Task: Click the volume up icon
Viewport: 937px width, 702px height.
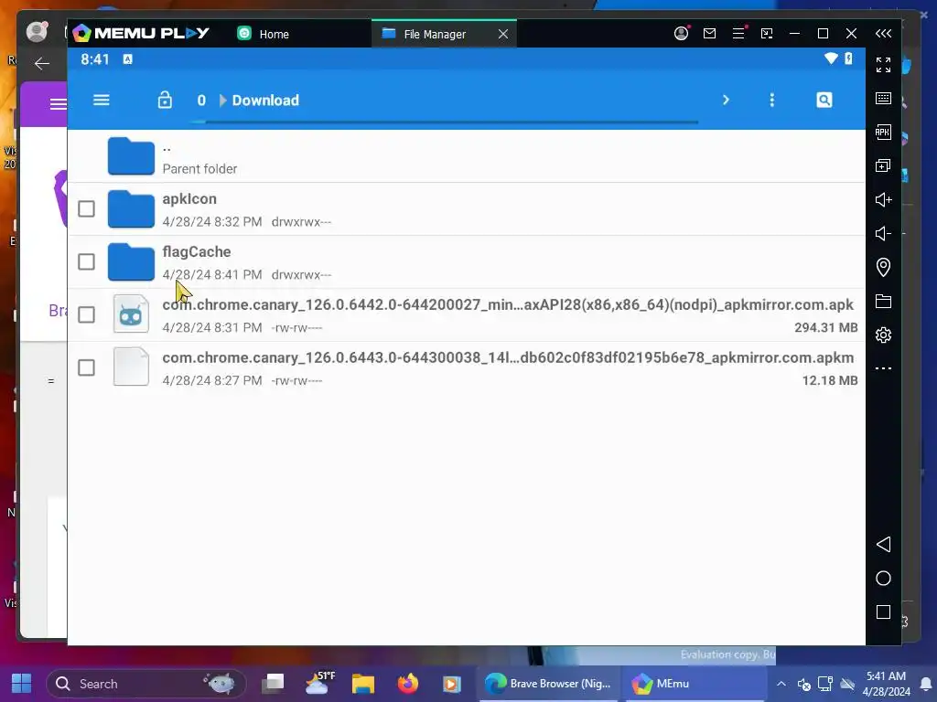Action: pos(883,199)
